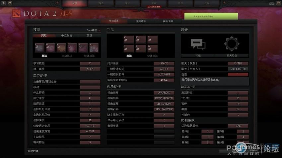Screen dimensions: 282x158
Task: Choose 快速施法 mode under skills
Action: coord(89,56)
